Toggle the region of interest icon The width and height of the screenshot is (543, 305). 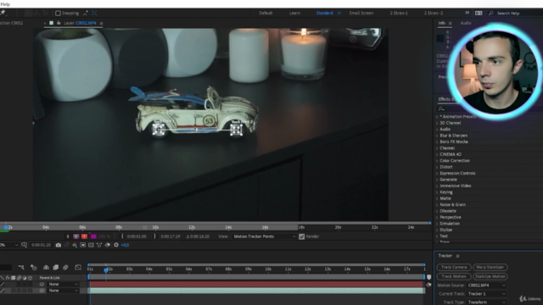coord(83,245)
